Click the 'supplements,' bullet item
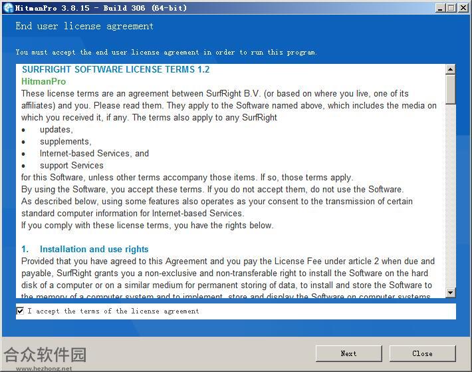This screenshot has height=372, width=472. coord(66,142)
